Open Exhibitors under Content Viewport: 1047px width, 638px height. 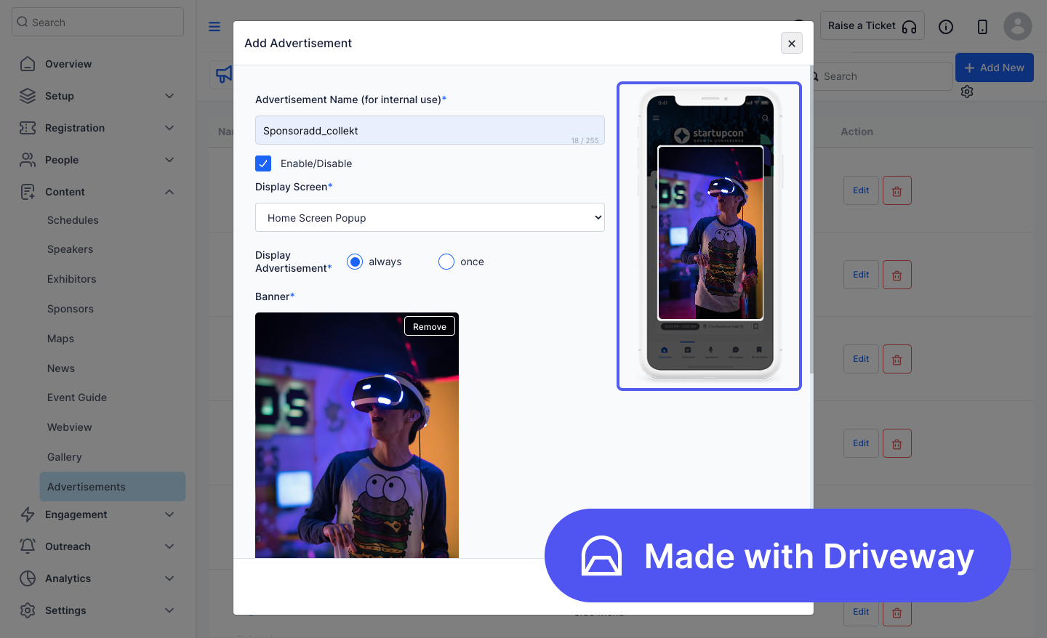click(71, 279)
